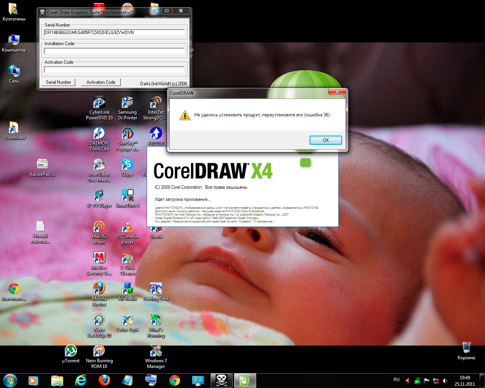Click the Serial Number button in KeyGenerator

(58, 82)
